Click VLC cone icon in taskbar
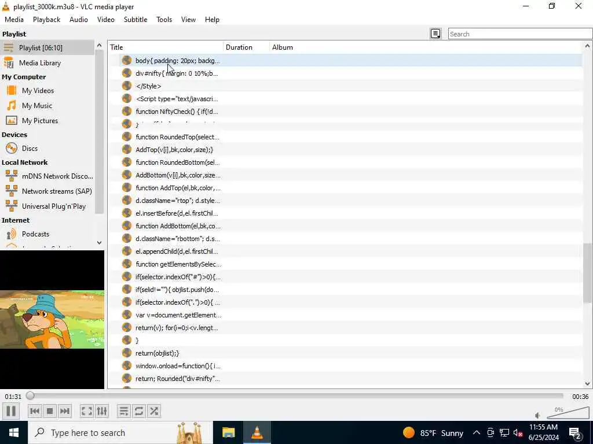 pyautogui.click(x=257, y=432)
